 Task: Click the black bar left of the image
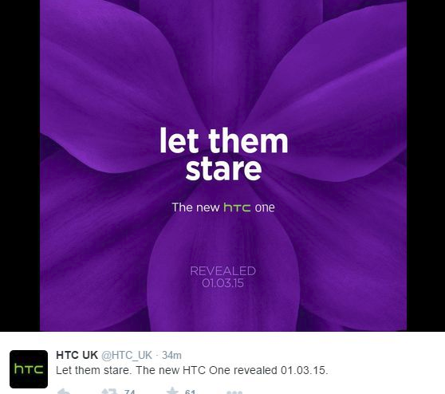point(20,165)
